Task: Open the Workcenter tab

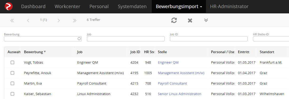Action: click(x=67, y=7)
